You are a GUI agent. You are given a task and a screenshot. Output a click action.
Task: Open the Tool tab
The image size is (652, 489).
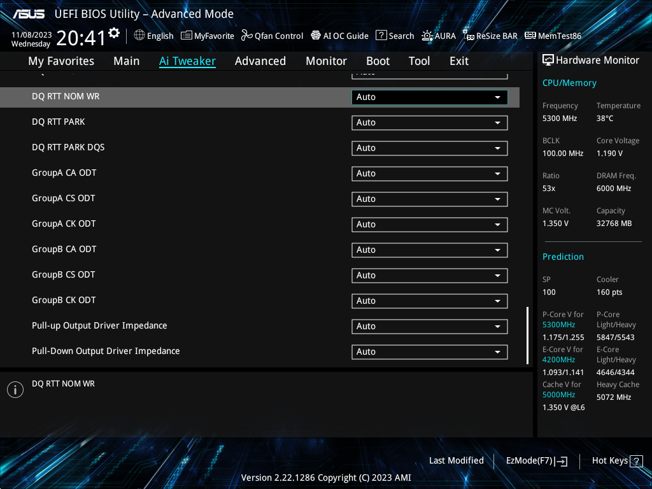(x=419, y=61)
